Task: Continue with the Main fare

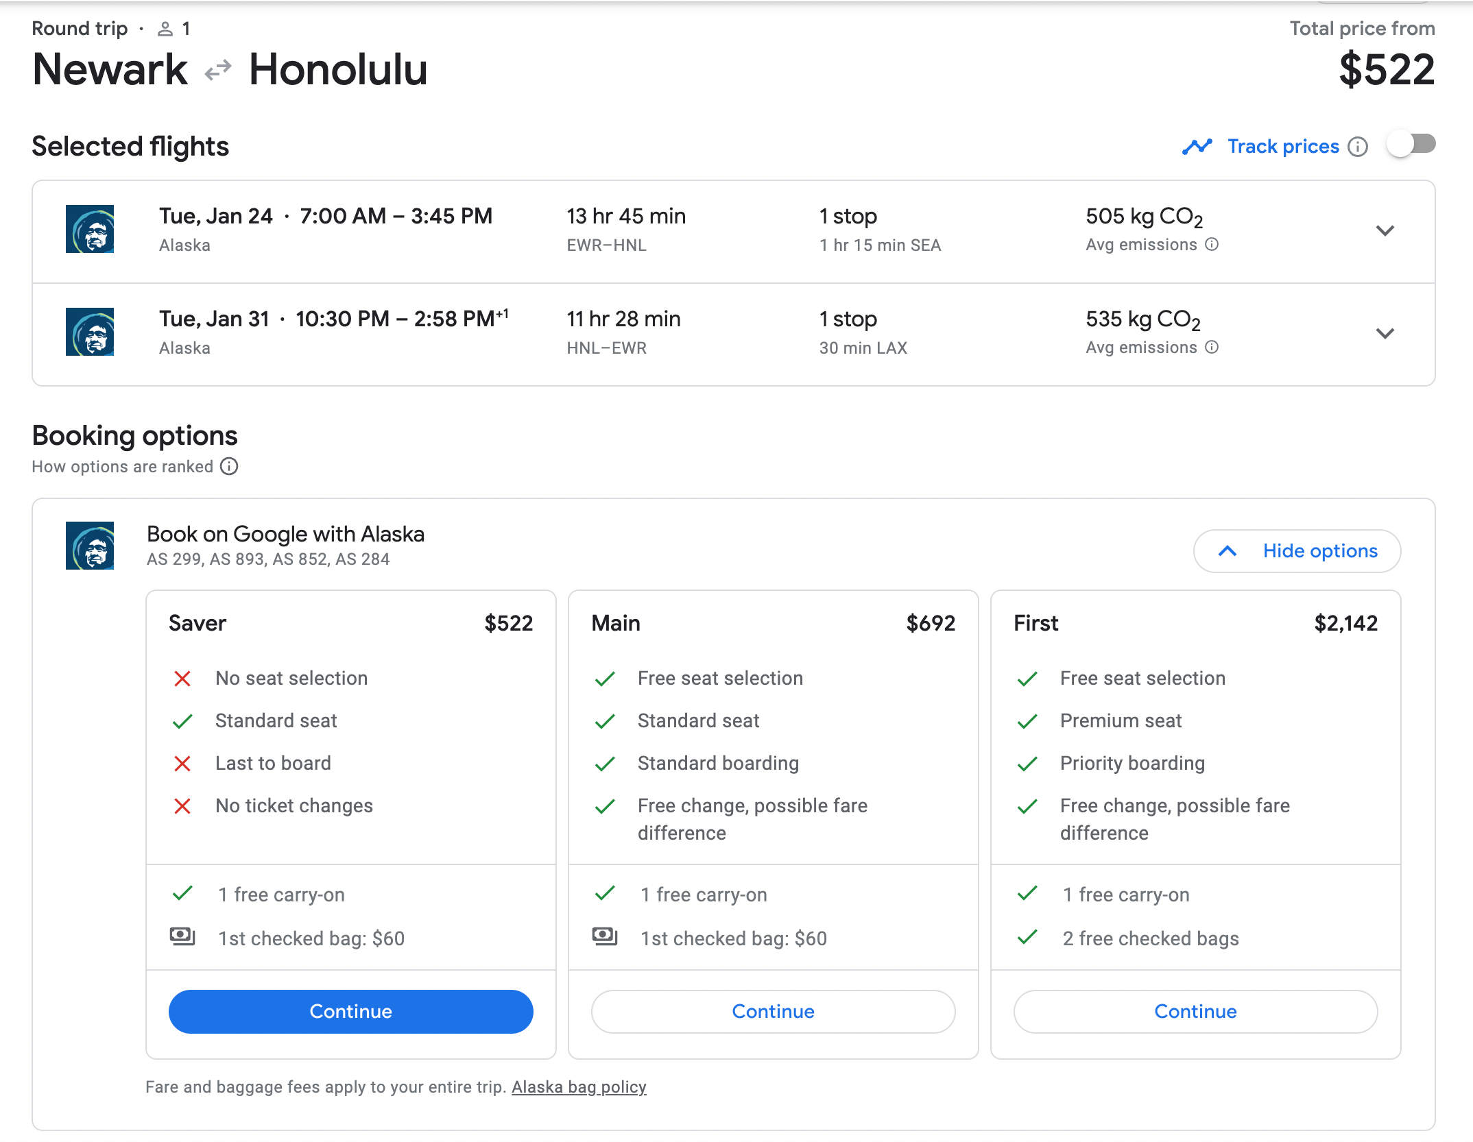Action: (x=773, y=1012)
